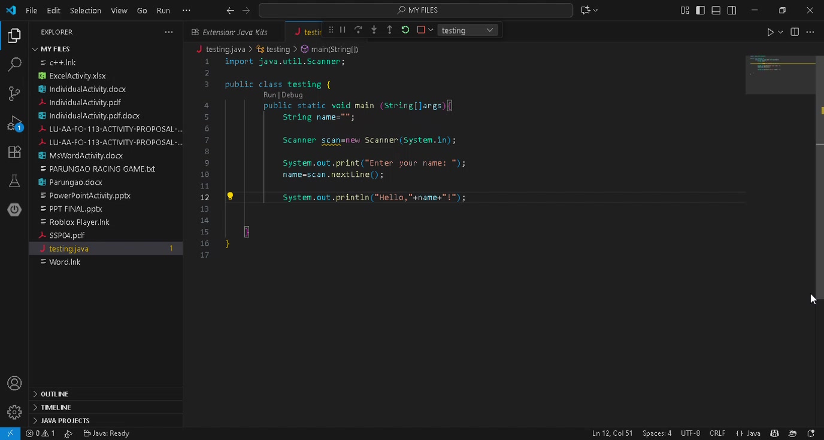Screen dimensions: 824x440
Task: Step over in the debug toolbar
Action: click(x=358, y=30)
